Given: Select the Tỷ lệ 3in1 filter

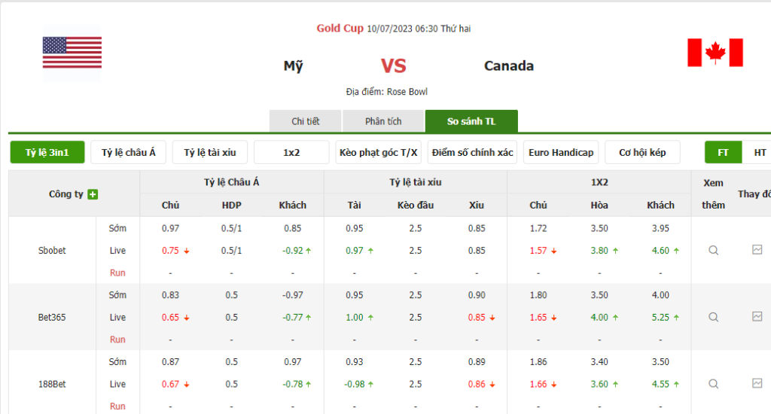Looking at the screenshot, I should tap(47, 152).
